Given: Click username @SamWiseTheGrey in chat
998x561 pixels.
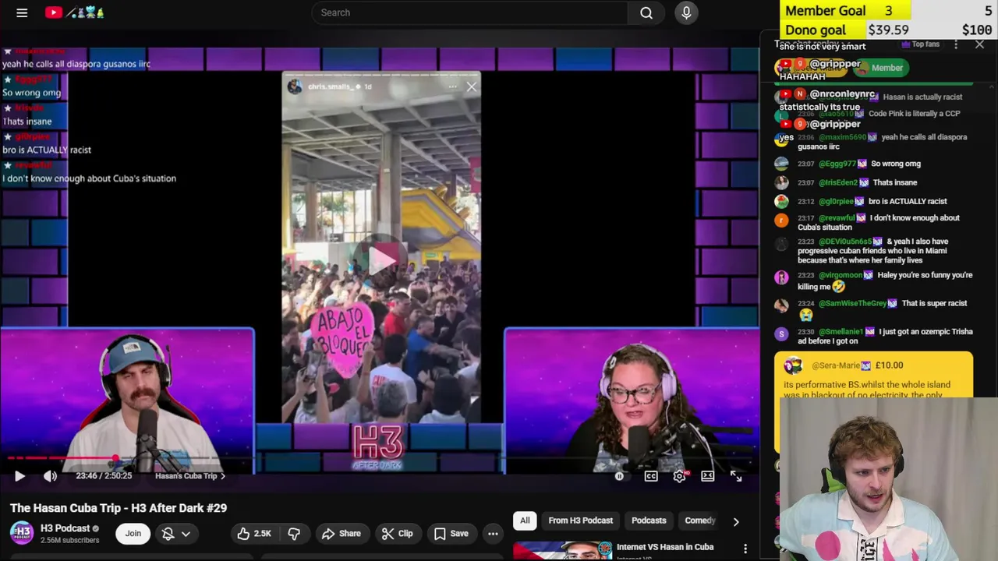Looking at the screenshot, I should 853,303.
